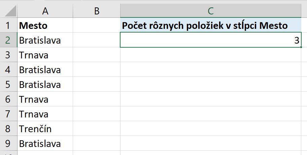The width and height of the screenshot is (307, 155).
Task: Select cell A2 containing Bratislava
Action: (x=45, y=40)
